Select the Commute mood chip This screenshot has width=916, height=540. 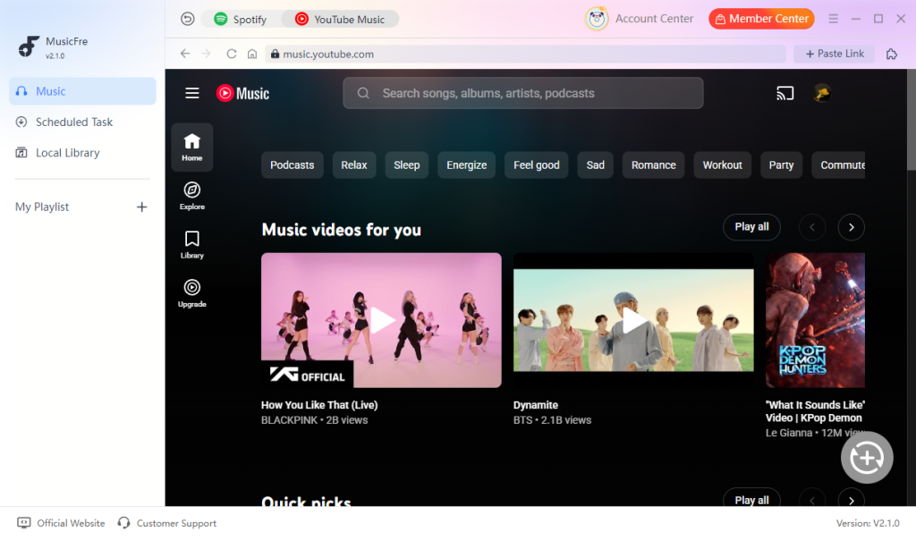[x=839, y=165]
